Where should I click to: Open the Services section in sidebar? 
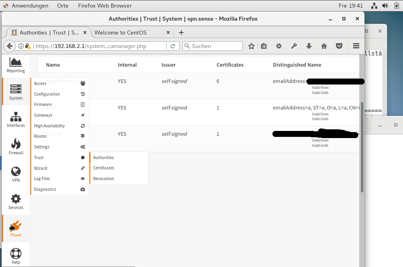click(16, 202)
